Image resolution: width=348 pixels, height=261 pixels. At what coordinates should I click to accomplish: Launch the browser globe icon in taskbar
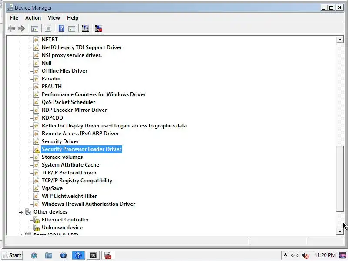click(x=34, y=255)
